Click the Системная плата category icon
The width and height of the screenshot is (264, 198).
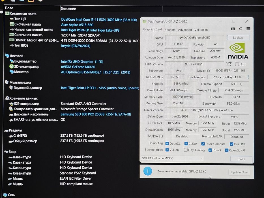(x=7, y=14)
